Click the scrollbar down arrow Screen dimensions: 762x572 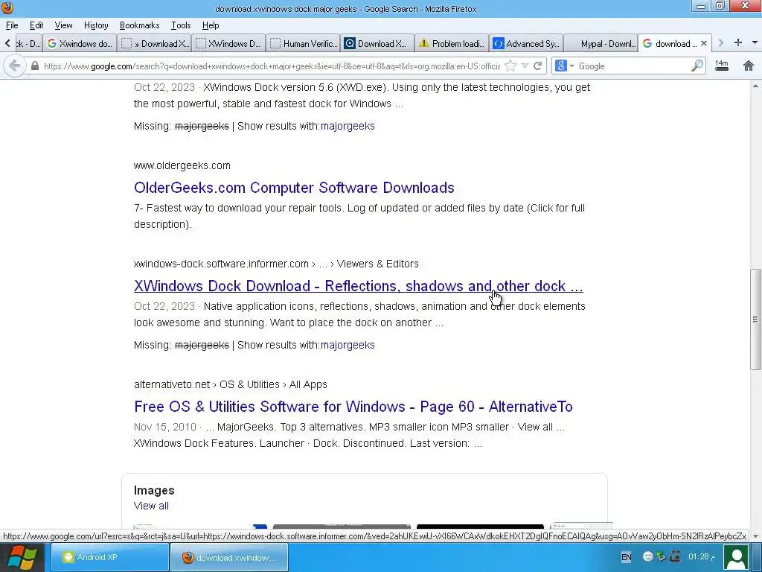755,536
